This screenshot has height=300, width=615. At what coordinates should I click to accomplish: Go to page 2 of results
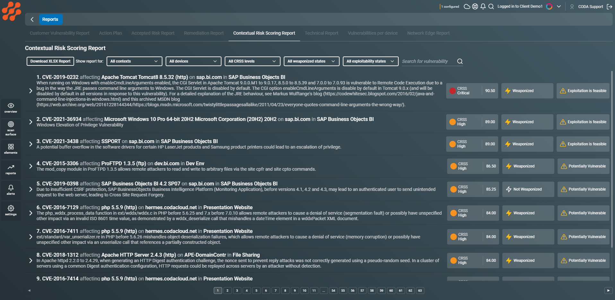click(x=228, y=291)
